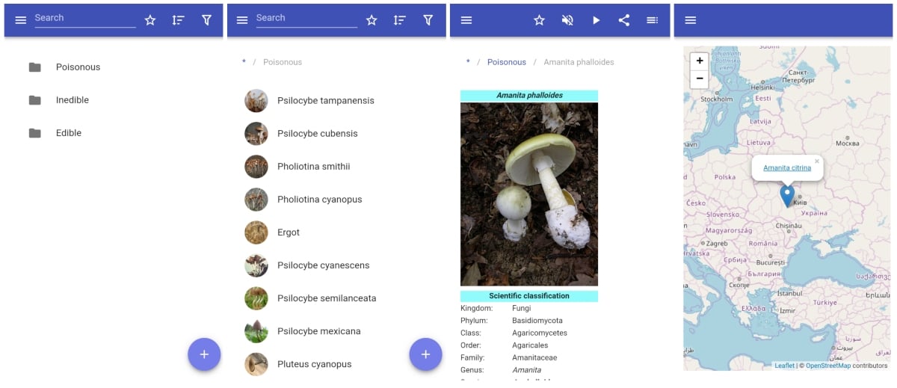897x388 pixels.
Task: Go to root breadcrumb in Amanita phalloides panel
Action: point(468,62)
